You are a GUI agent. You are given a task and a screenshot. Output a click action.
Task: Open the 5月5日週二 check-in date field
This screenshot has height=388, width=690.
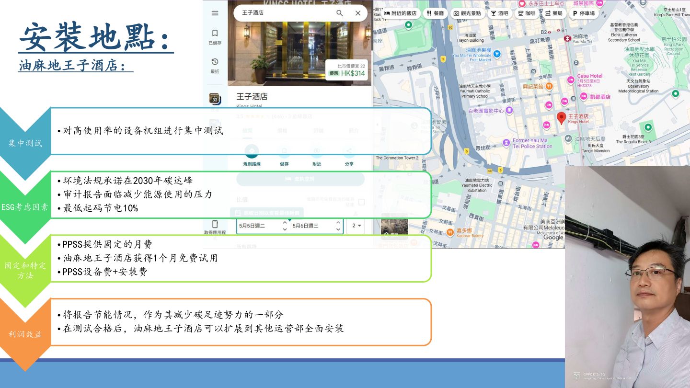tap(263, 226)
